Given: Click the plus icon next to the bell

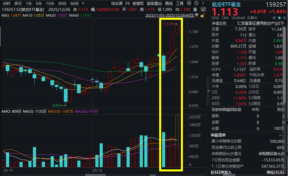Looking at the screenshot, I should (284, 17).
